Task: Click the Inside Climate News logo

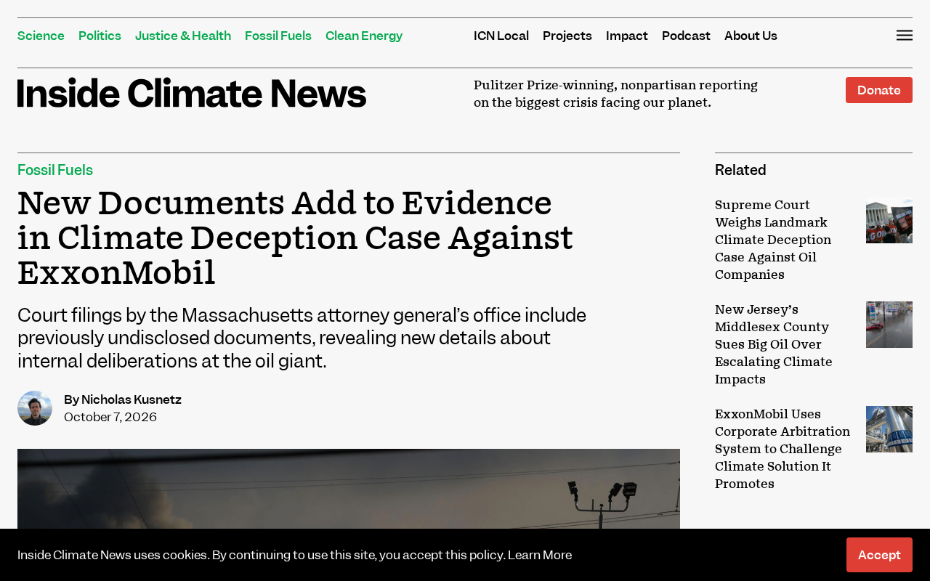Action: (x=192, y=93)
